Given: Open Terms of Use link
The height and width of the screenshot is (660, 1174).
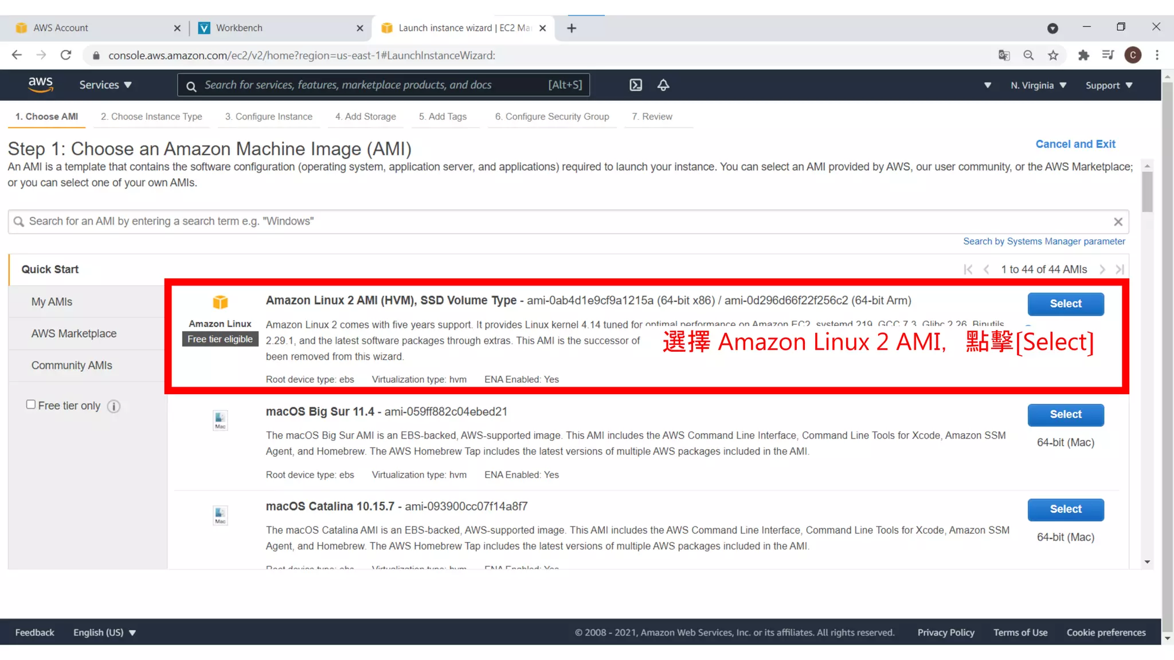Looking at the screenshot, I should tap(1020, 632).
